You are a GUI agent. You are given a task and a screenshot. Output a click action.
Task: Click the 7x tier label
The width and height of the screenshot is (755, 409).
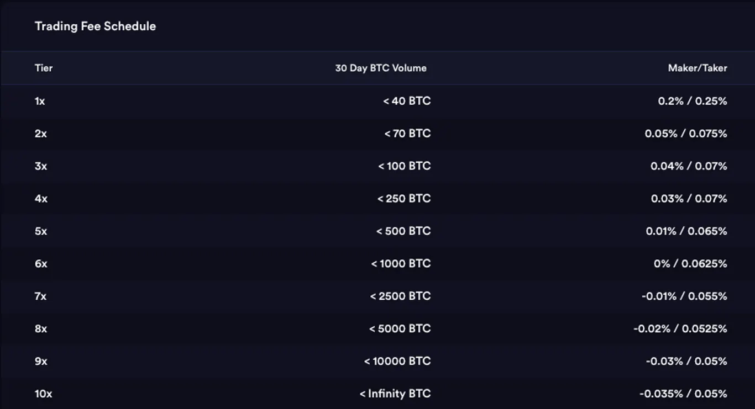(40, 296)
